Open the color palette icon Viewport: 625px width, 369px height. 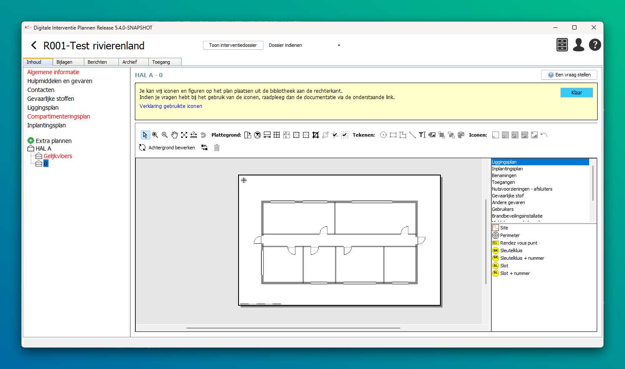click(461, 135)
